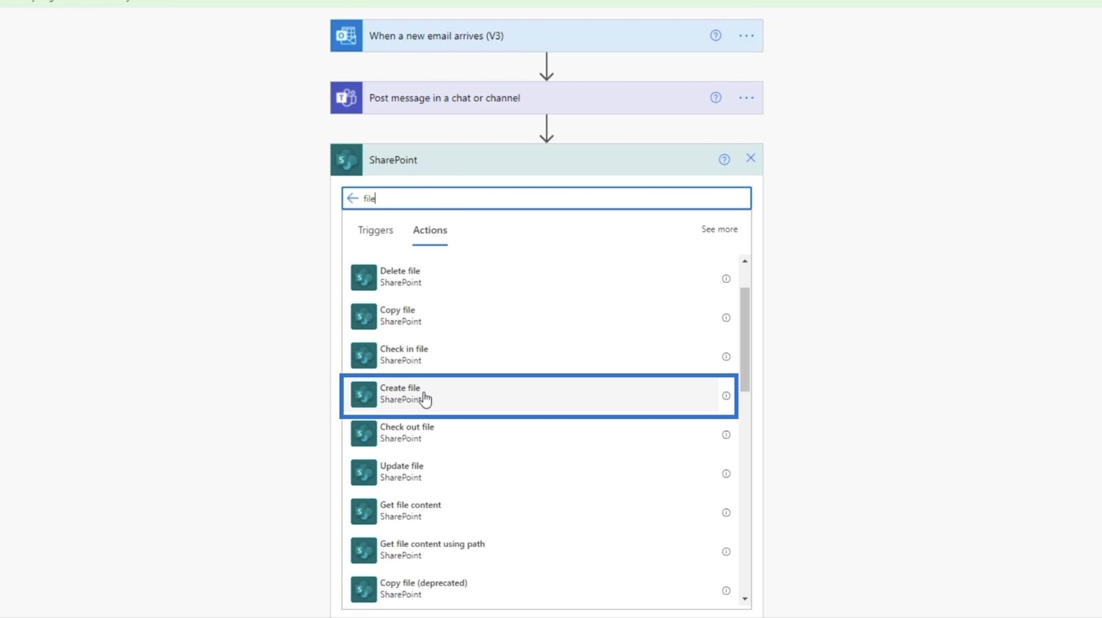Click SharePoint icon beside Delete file
Image resolution: width=1102 pixels, height=618 pixels.
(x=364, y=277)
